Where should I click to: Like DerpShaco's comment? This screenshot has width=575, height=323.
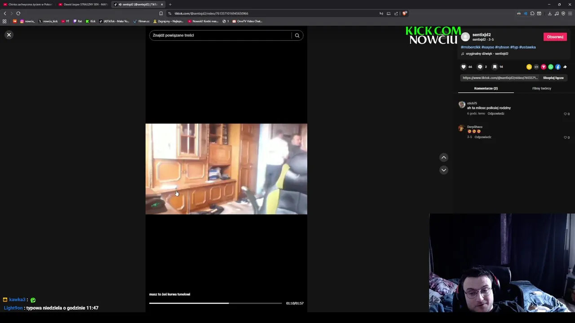[565, 137]
